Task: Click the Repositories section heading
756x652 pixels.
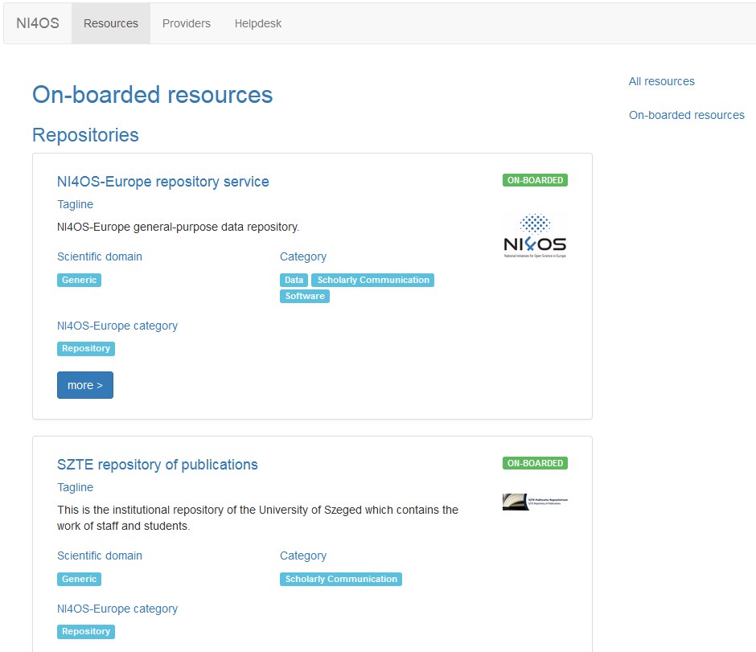Action: point(85,135)
